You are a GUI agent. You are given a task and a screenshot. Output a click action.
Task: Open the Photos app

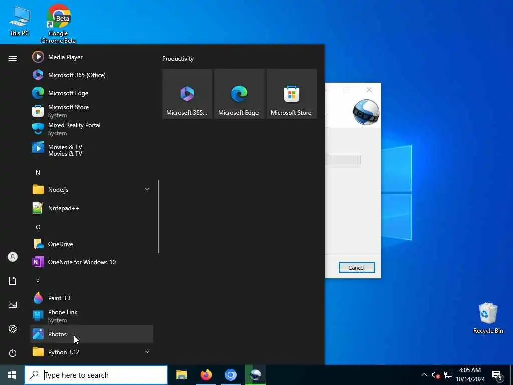(x=91, y=334)
